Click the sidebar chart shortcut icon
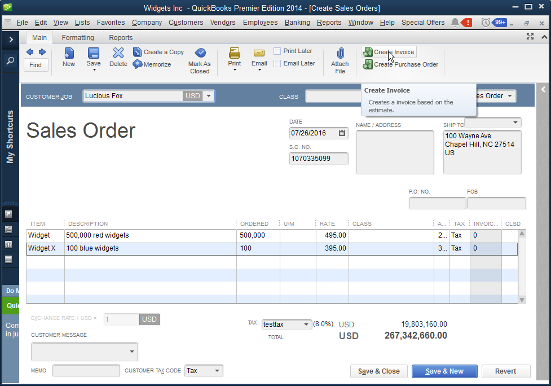This screenshot has height=386, width=551. click(x=9, y=244)
